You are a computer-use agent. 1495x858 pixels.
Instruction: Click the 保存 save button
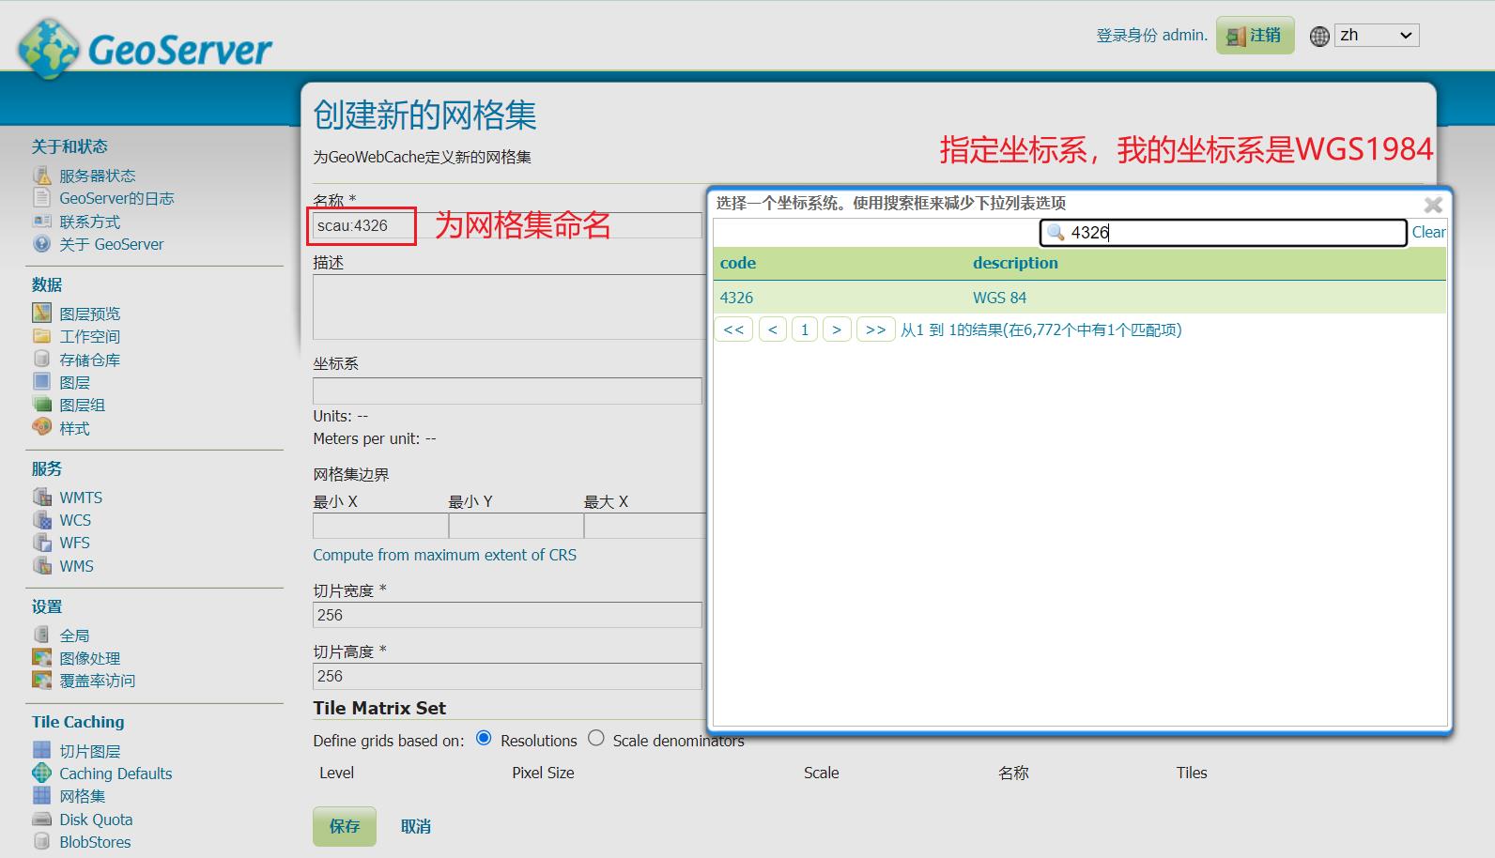(x=345, y=826)
